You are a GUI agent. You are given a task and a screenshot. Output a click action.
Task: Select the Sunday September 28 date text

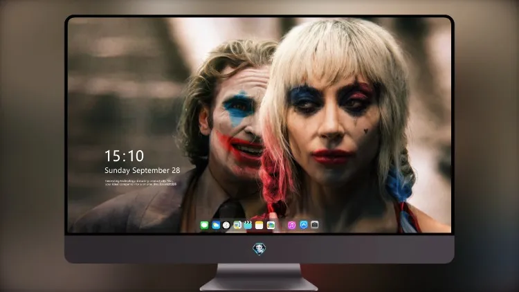(143, 170)
